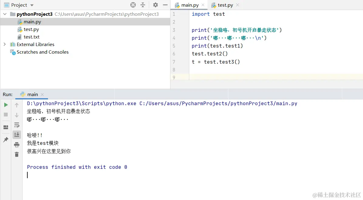Hide the Project tool window
The image size is (363, 200).
[x=165, y=5]
